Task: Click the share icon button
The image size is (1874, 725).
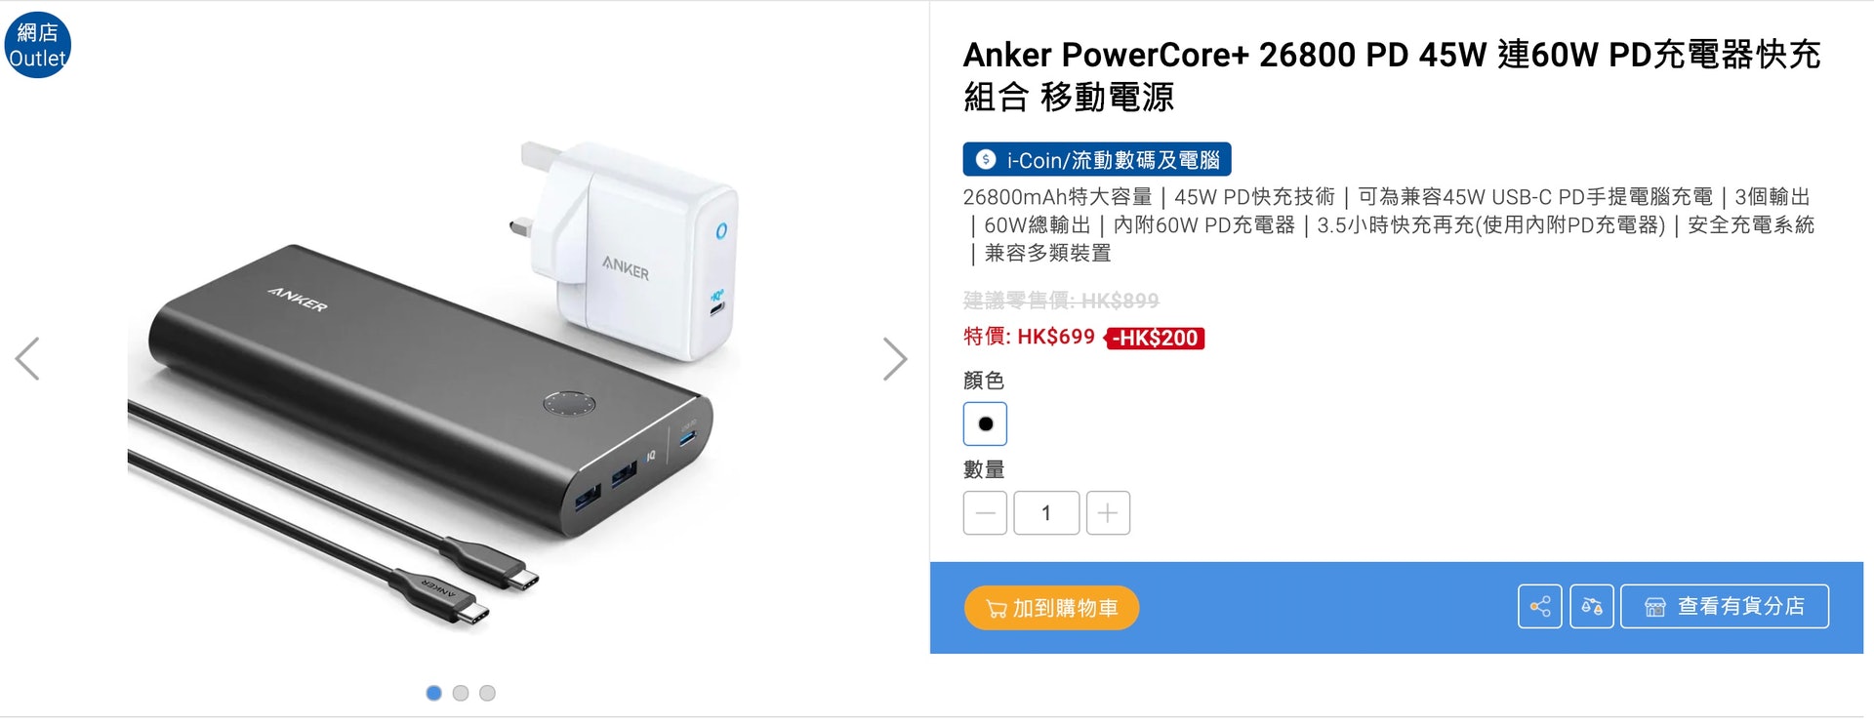Action: pos(1539,607)
